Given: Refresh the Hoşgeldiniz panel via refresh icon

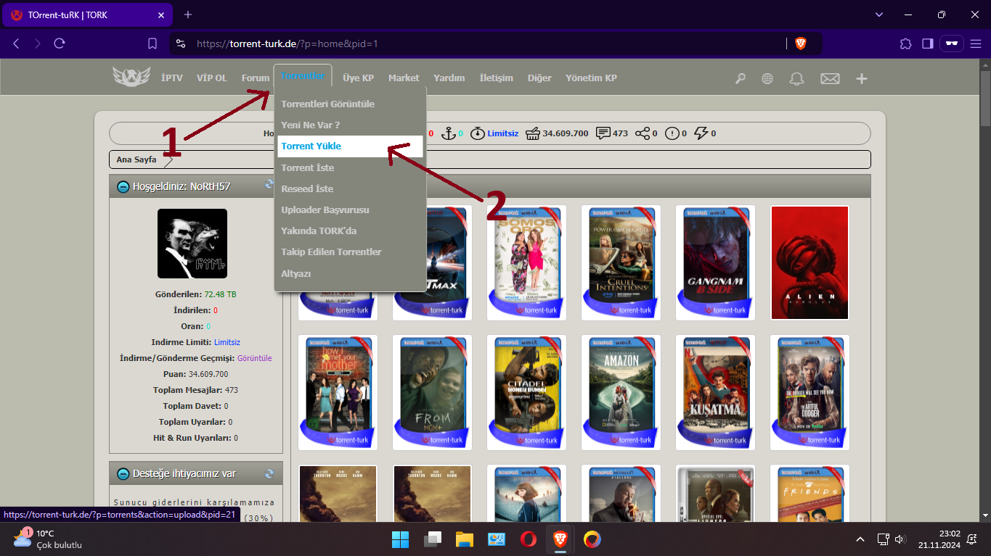Looking at the screenshot, I should coord(269,186).
